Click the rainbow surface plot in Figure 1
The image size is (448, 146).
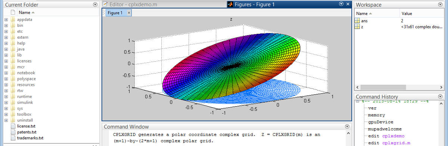pos(231,67)
